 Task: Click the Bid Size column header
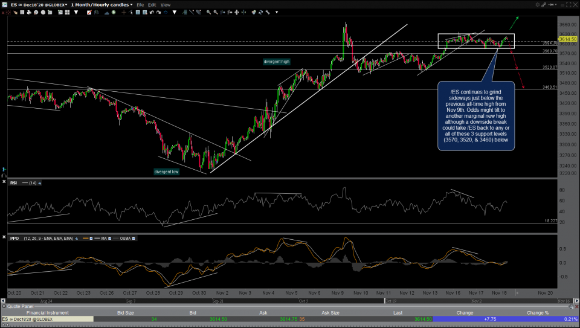point(126,313)
